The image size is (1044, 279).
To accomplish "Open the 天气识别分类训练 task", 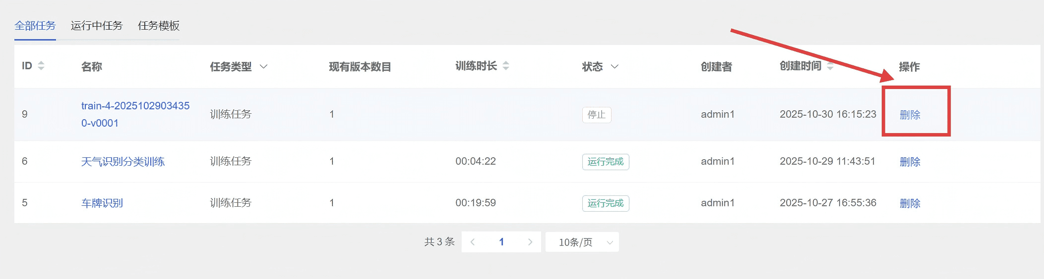I will (123, 162).
